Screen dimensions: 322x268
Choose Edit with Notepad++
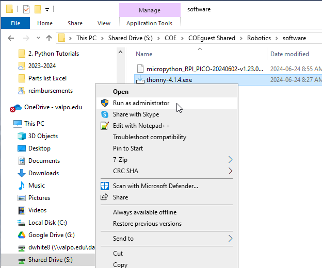[x=167, y=126]
